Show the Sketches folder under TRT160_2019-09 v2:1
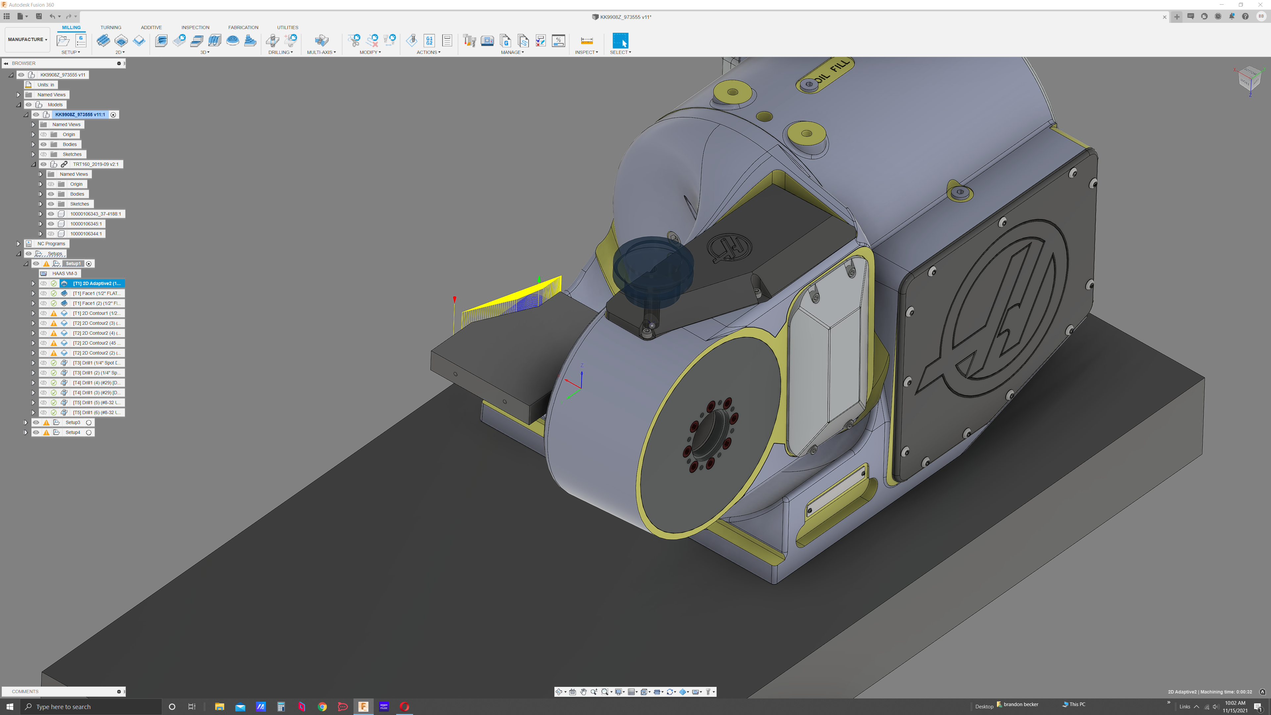 51,204
